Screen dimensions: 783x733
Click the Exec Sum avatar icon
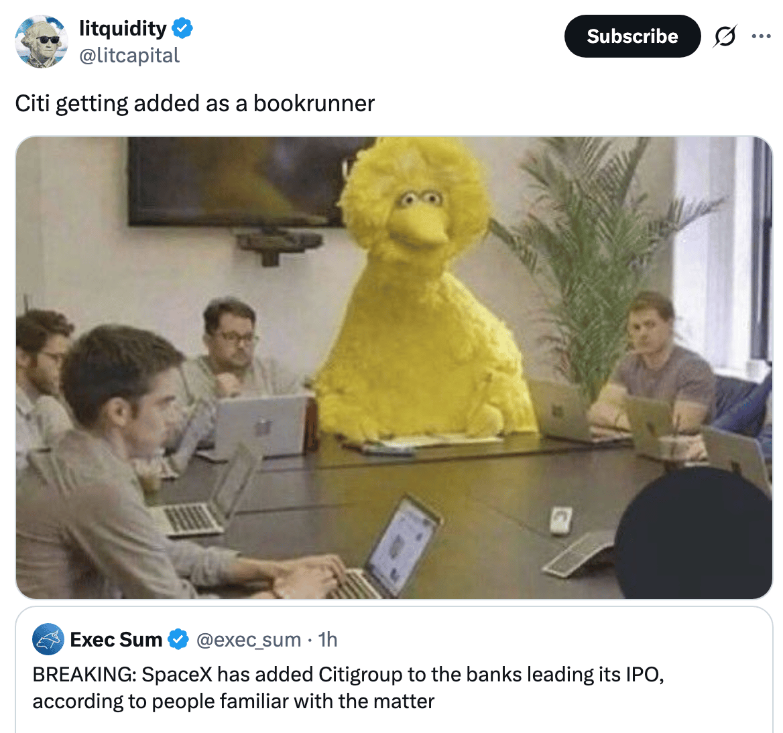[48, 639]
